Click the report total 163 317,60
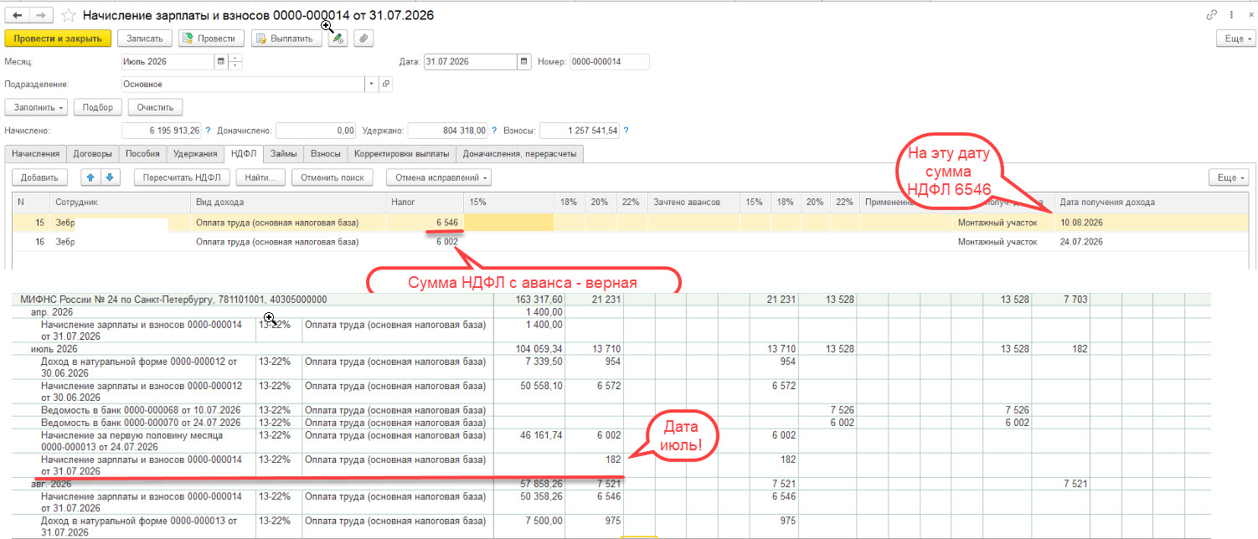1258x539 pixels. 539,299
